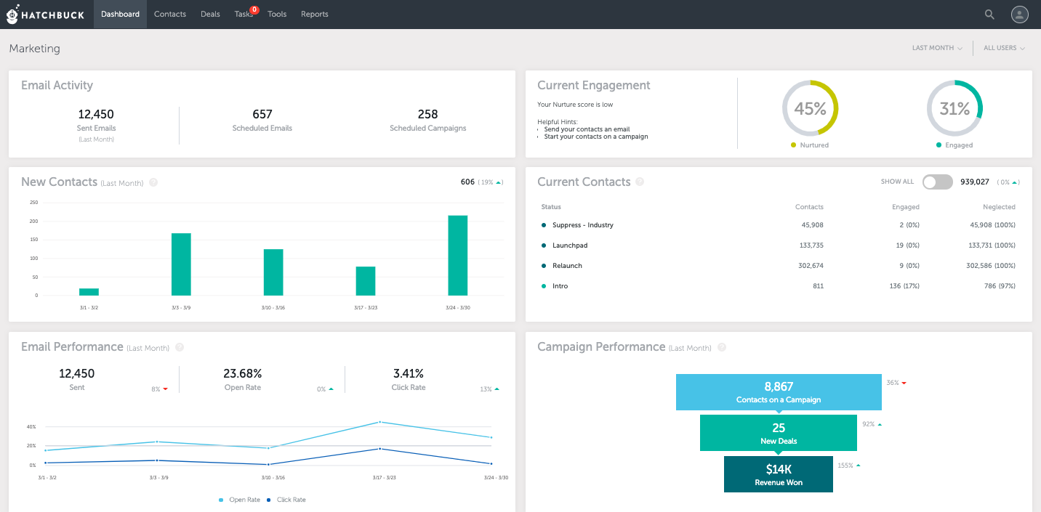Click the 31% Engaged donut chart
Viewport: 1041px width, 512px height.
(954, 108)
